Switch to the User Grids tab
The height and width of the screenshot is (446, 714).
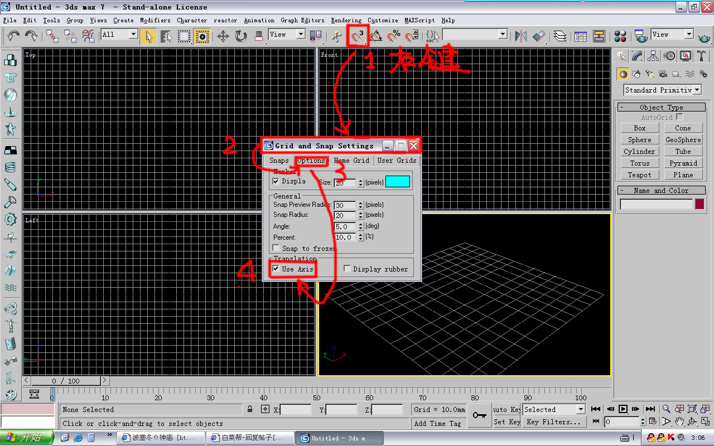pos(397,161)
